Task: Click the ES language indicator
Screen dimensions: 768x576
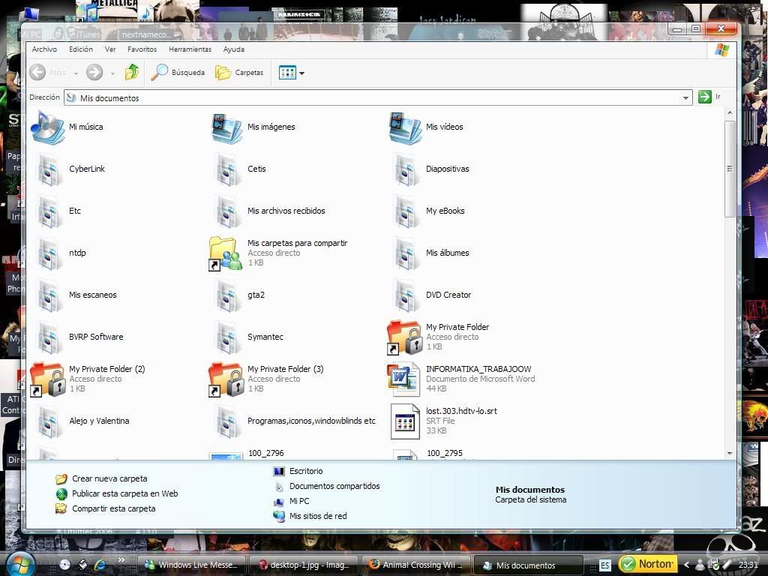Action: (605, 565)
